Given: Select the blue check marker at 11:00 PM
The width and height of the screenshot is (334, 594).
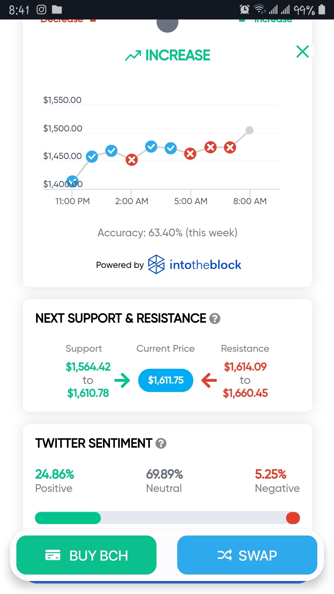Looking at the screenshot, I should coord(72,181).
